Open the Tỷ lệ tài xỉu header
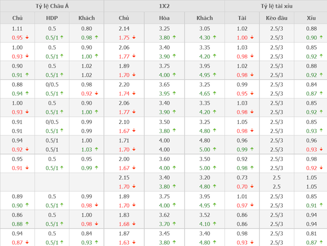 [x=276, y=6]
